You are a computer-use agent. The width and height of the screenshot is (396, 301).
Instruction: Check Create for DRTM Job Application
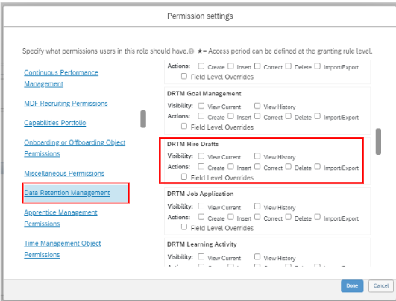[x=201, y=217]
